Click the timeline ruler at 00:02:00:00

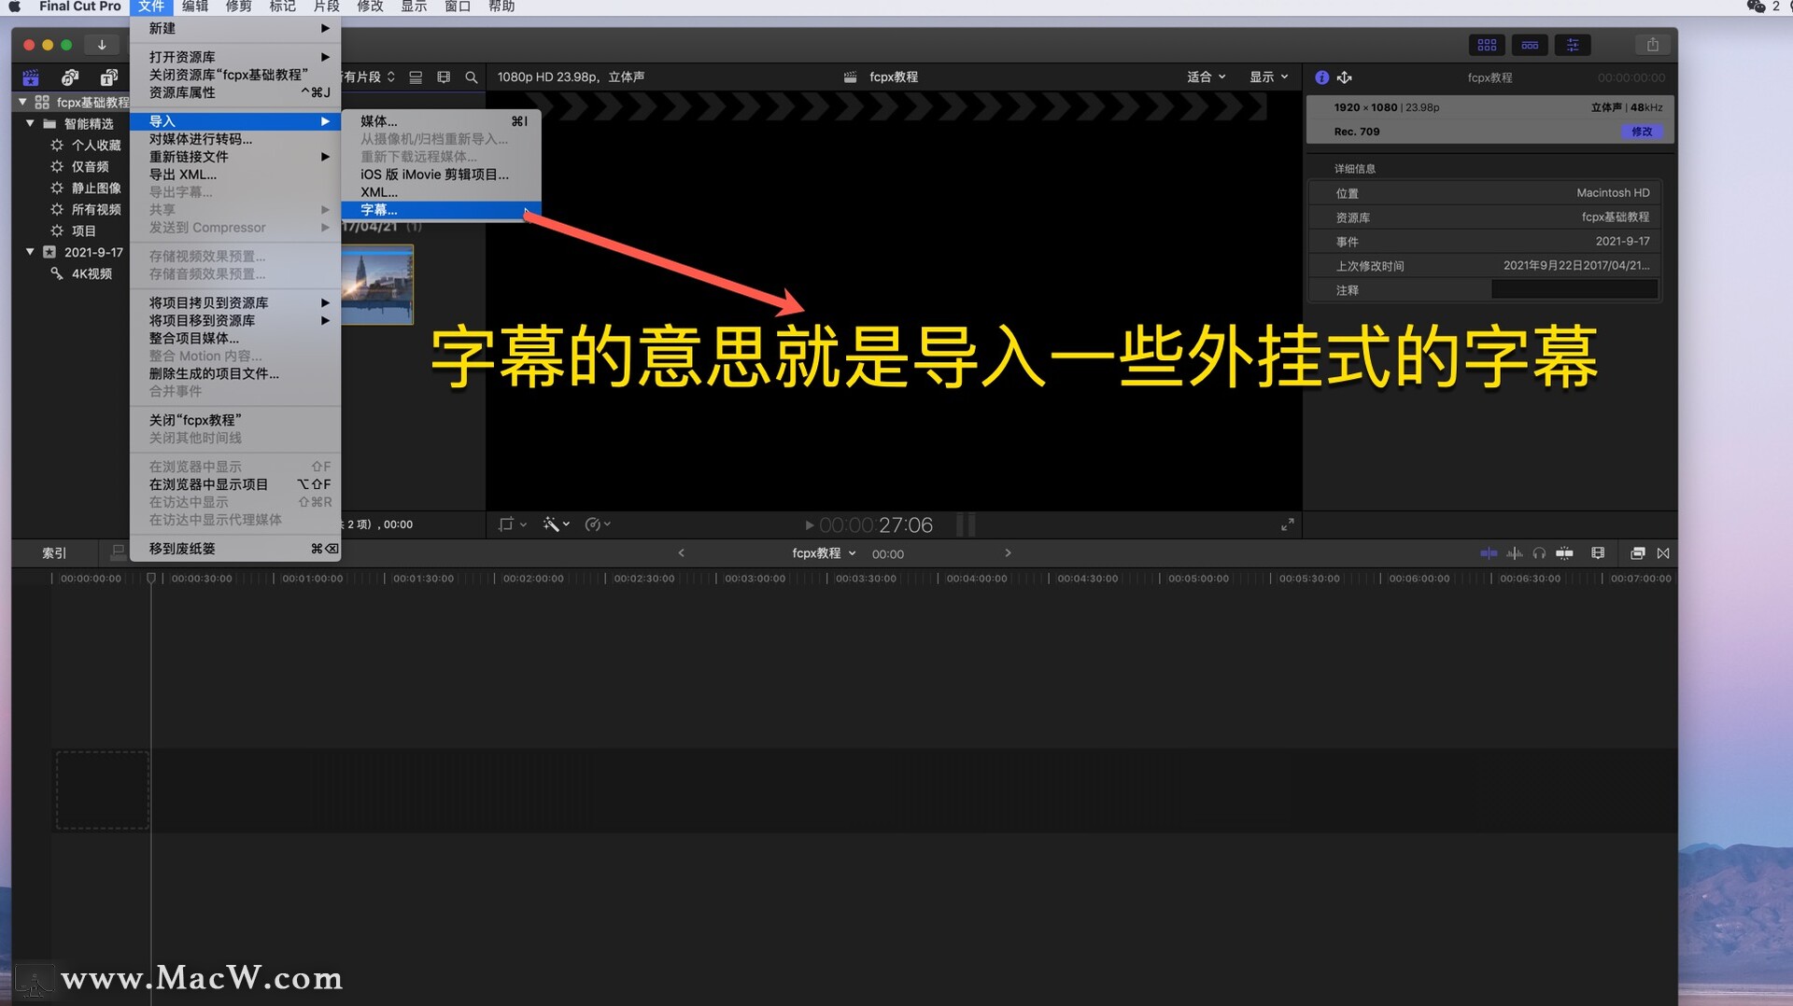coord(533,579)
